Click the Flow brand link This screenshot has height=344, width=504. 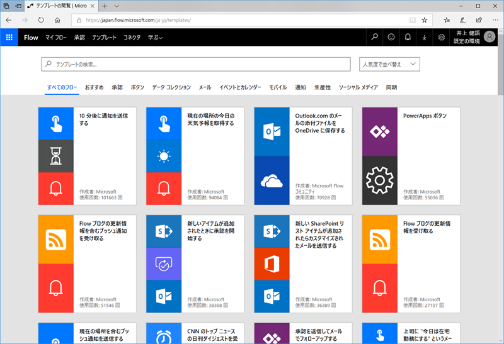click(x=31, y=37)
